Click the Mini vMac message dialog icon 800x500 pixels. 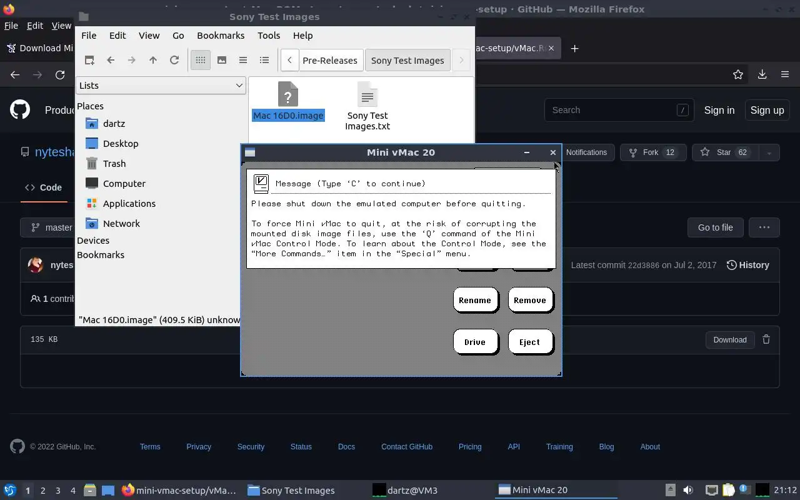click(x=261, y=183)
